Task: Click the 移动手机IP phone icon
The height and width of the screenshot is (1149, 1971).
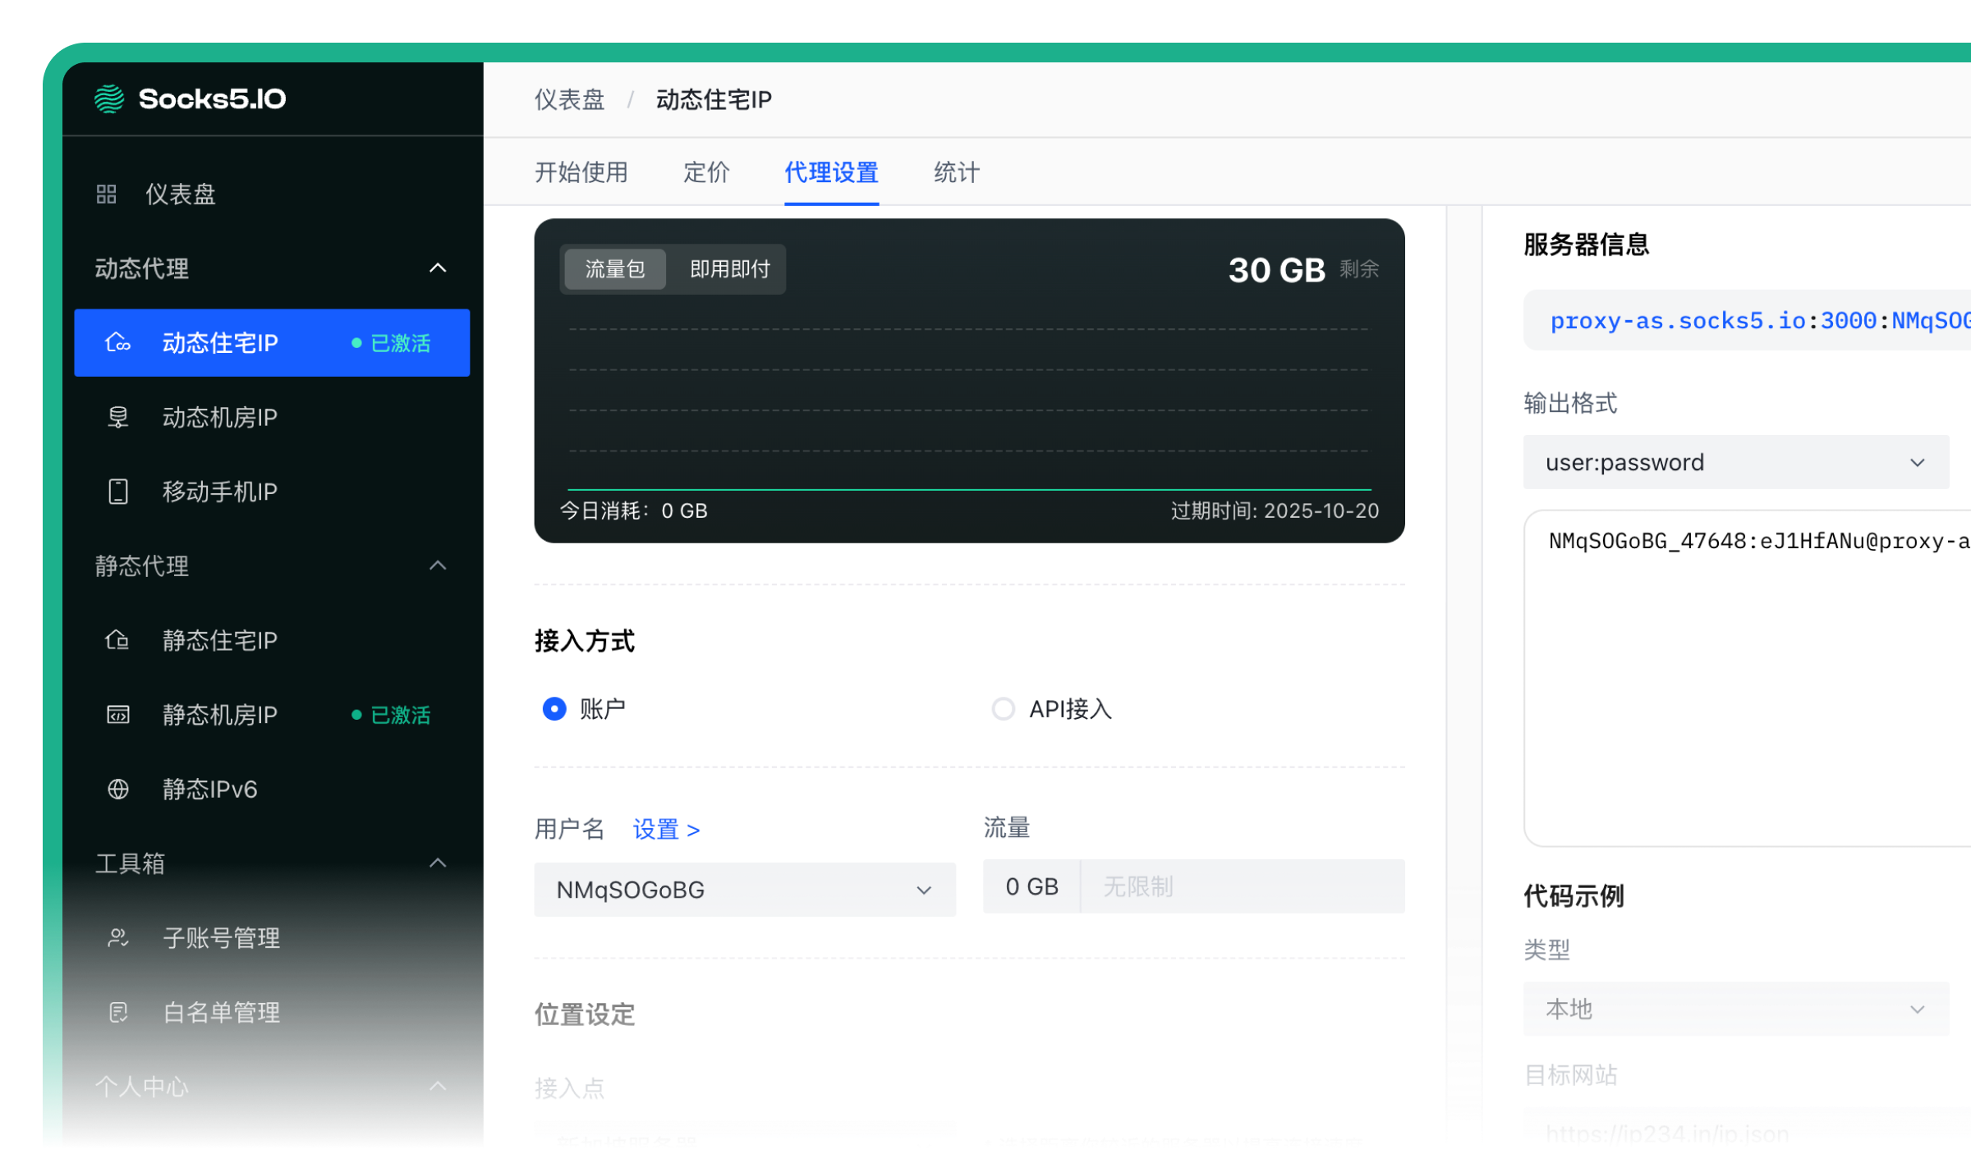Action: point(118,492)
